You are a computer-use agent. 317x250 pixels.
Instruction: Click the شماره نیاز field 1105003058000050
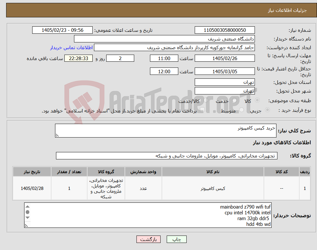[225, 30]
